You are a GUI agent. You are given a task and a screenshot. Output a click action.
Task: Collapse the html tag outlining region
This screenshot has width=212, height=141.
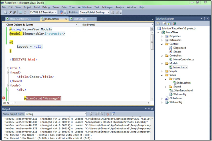coord(8,68)
